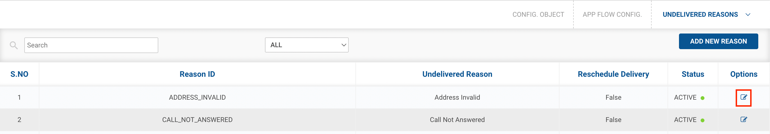Focus the Search text field
Viewport: 770px width, 134px height.
[91, 45]
